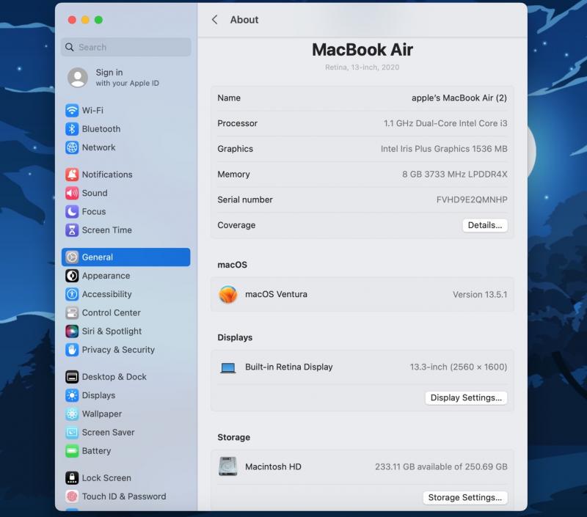Open the Wallpaper icon
Image resolution: width=587 pixels, height=517 pixels.
72,414
